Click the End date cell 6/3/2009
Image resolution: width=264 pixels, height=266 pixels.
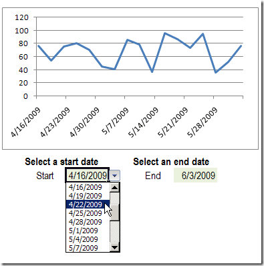(x=195, y=176)
